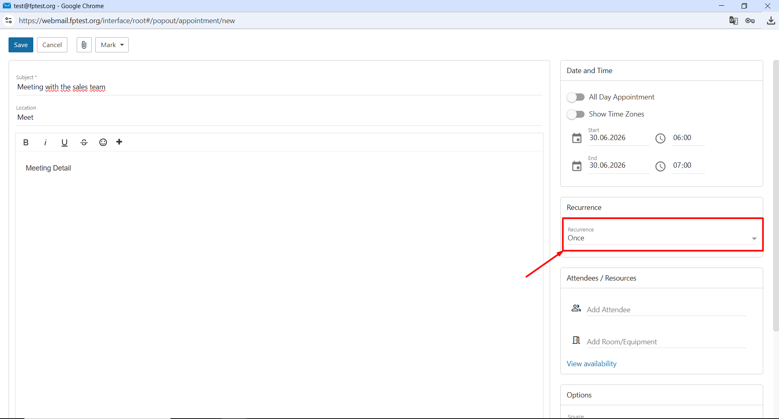Screen dimensions: 779x419
Task: Apply underline formatting
Action: pos(64,142)
